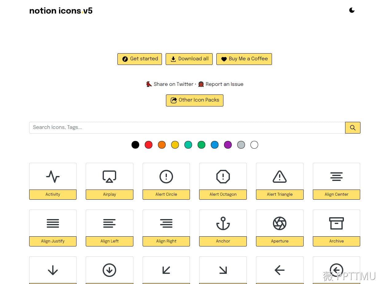Select the red color swatch

[x=148, y=145]
